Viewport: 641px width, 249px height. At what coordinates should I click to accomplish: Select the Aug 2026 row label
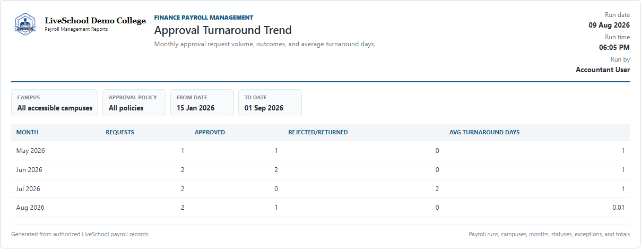tap(30, 208)
